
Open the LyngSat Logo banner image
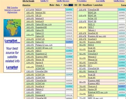(x=12, y=67)
